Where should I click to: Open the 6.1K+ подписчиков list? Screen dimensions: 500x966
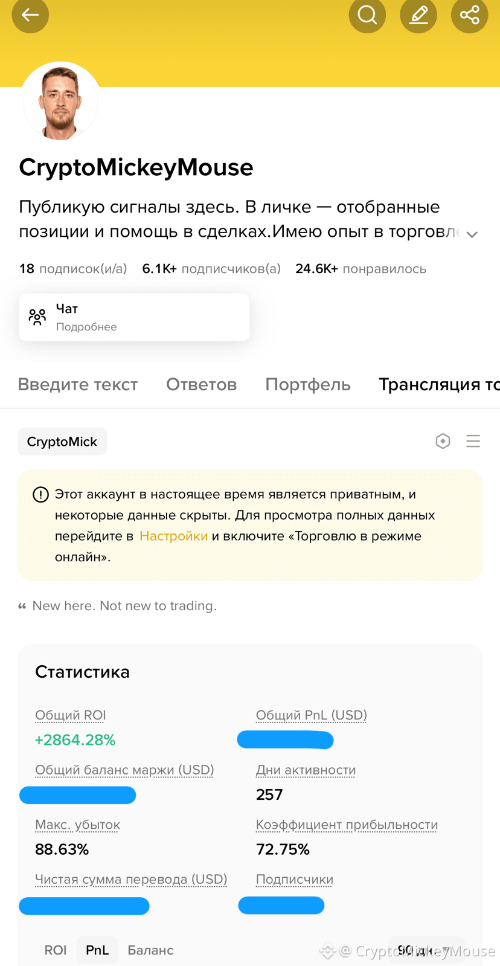pyautogui.click(x=211, y=269)
